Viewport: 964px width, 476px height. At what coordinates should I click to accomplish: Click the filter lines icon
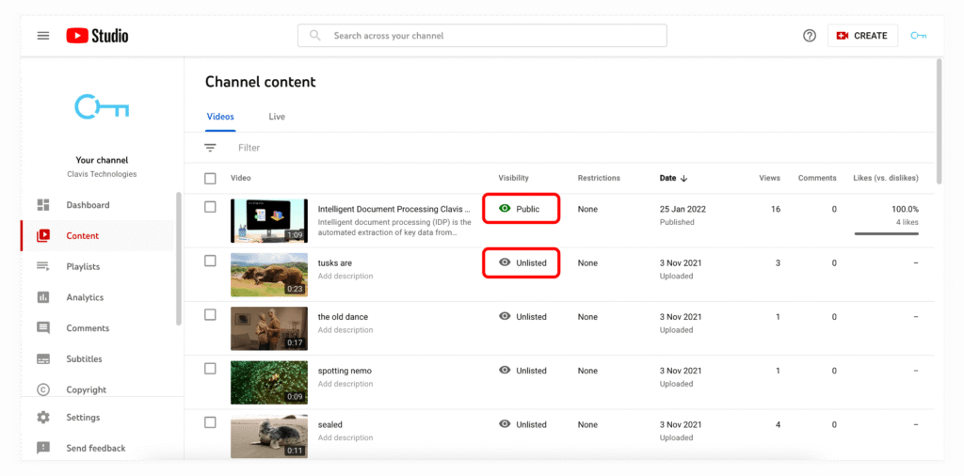point(210,148)
